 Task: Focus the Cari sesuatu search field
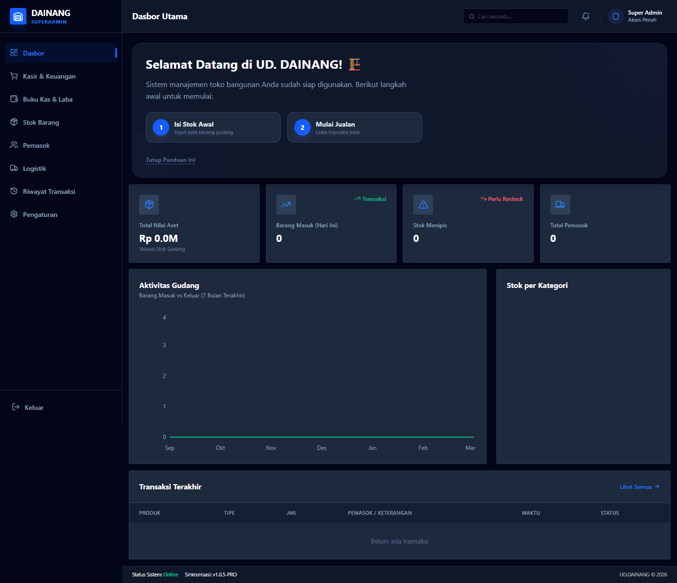(516, 16)
